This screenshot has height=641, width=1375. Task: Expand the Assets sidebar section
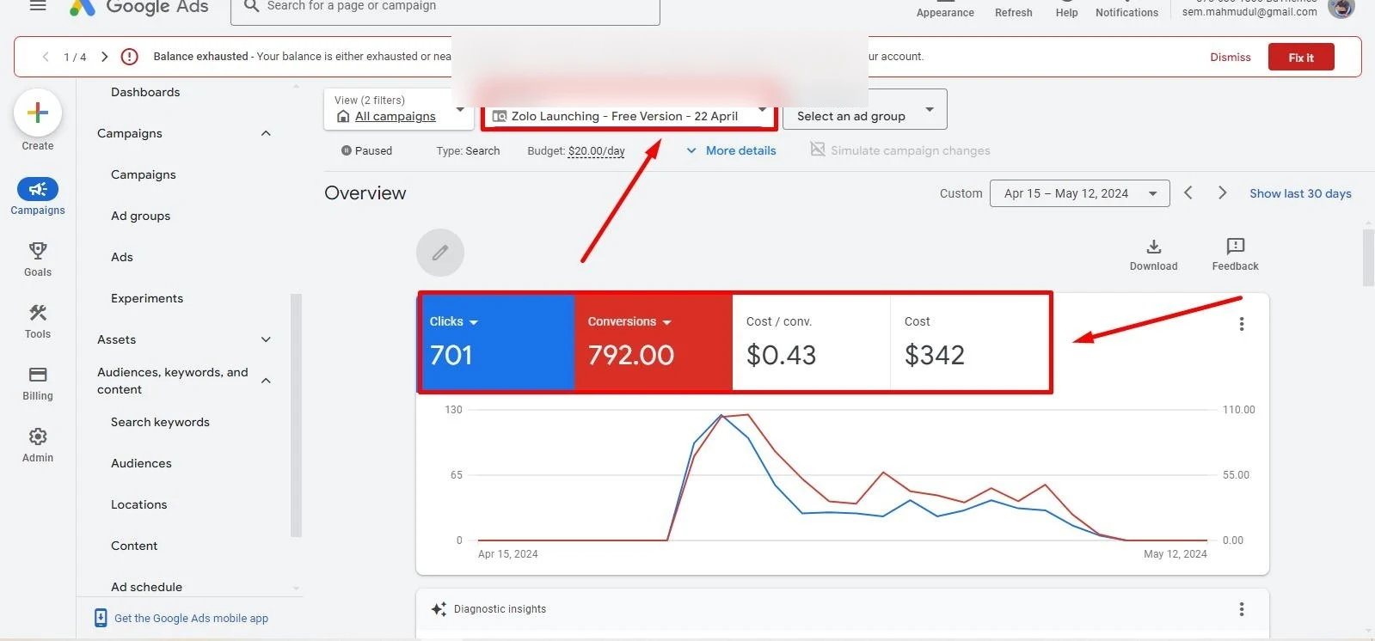pyautogui.click(x=266, y=339)
